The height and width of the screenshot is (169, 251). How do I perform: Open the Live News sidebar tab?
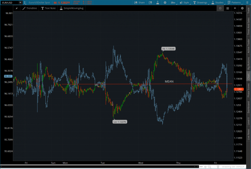click(249, 134)
